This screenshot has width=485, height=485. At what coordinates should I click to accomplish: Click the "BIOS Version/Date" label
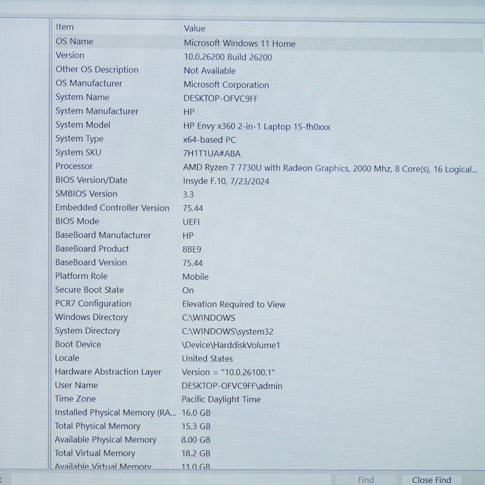pyautogui.click(x=91, y=180)
